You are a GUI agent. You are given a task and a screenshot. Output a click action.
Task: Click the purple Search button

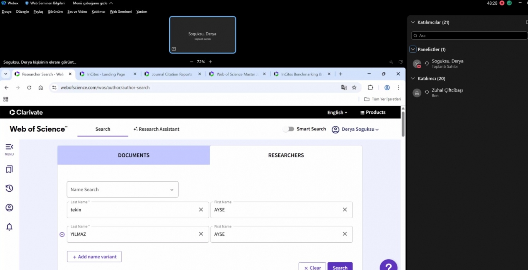tap(340, 267)
